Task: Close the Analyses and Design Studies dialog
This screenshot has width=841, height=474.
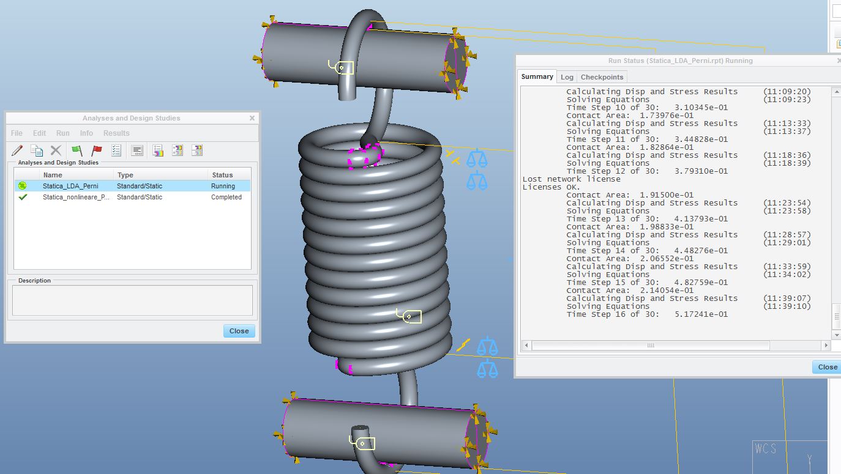Action: [239, 331]
